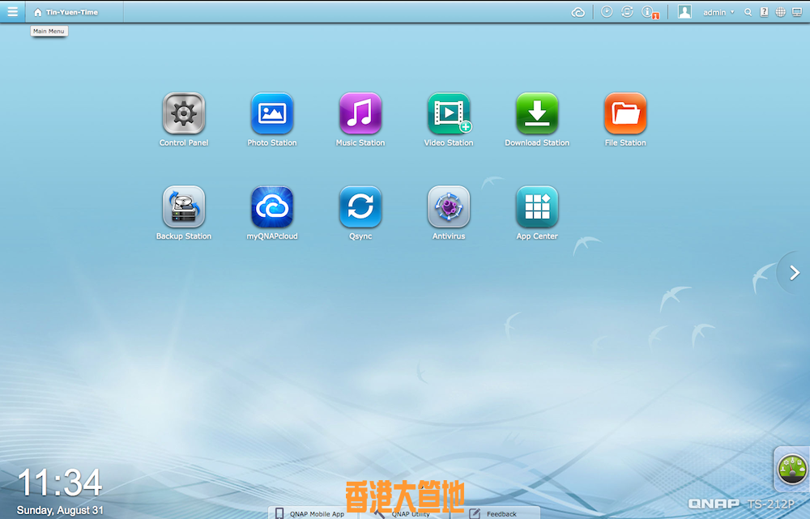Open external devices icon in top bar

click(627, 12)
